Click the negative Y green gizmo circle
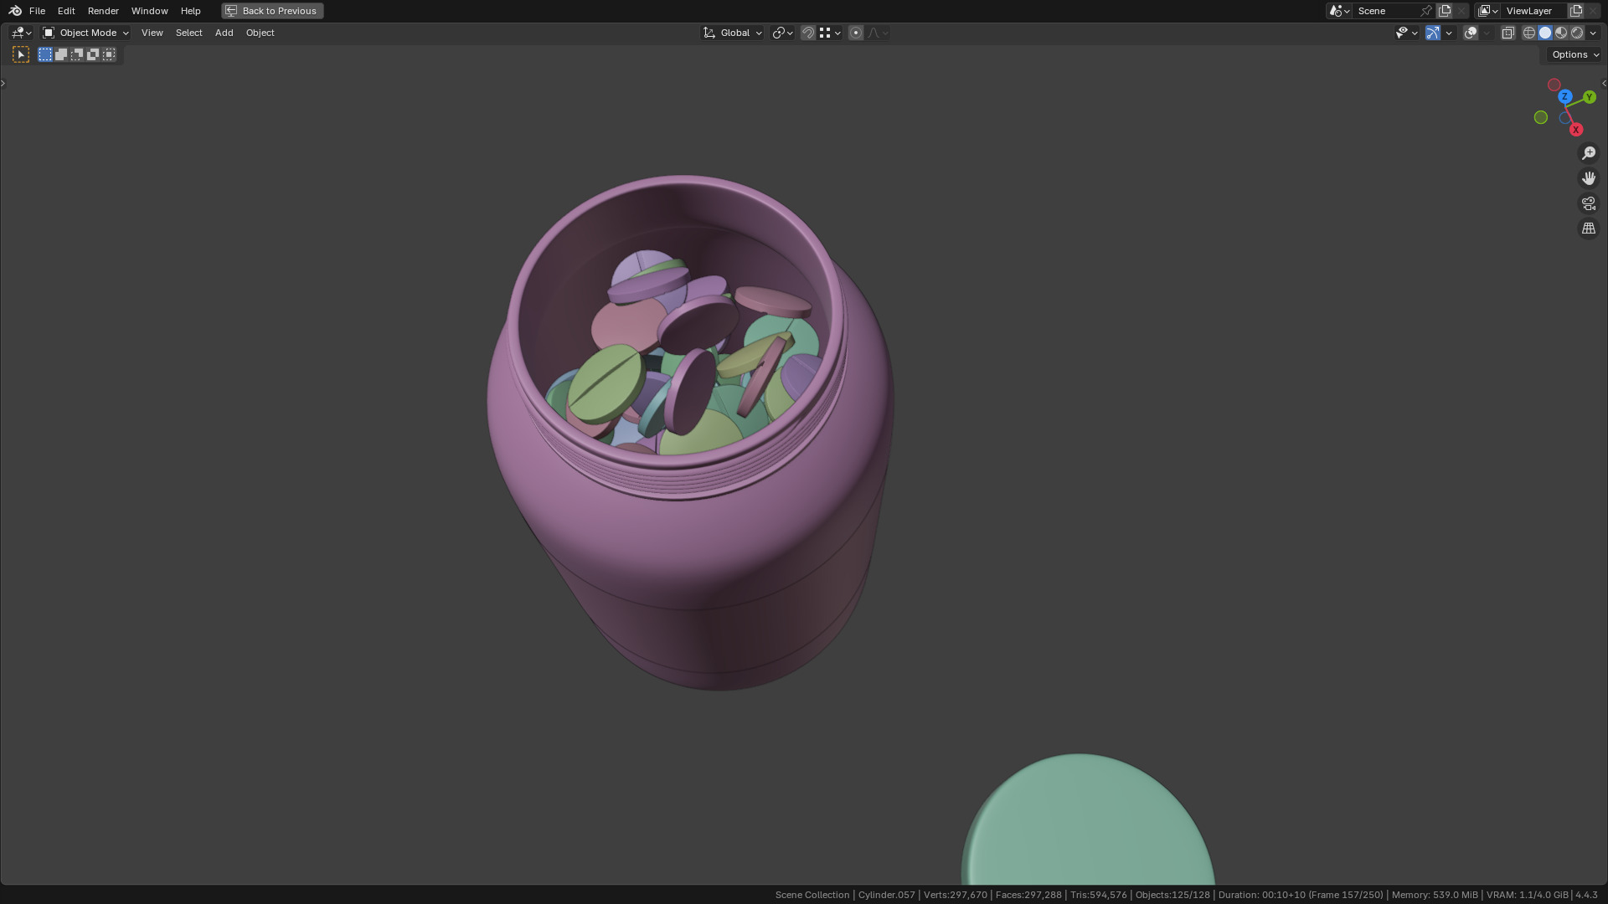 (x=1541, y=118)
